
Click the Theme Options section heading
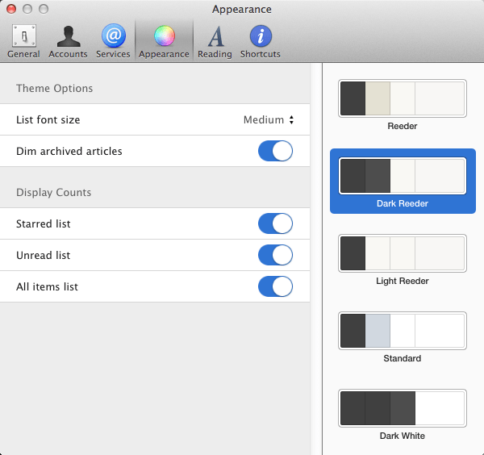54,89
